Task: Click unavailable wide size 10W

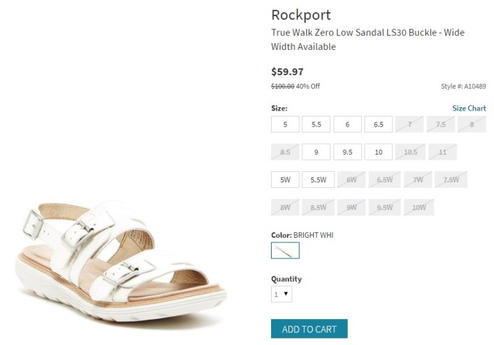Action: [419, 208]
